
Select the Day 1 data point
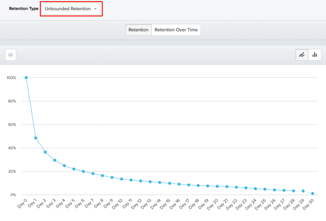click(35, 138)
